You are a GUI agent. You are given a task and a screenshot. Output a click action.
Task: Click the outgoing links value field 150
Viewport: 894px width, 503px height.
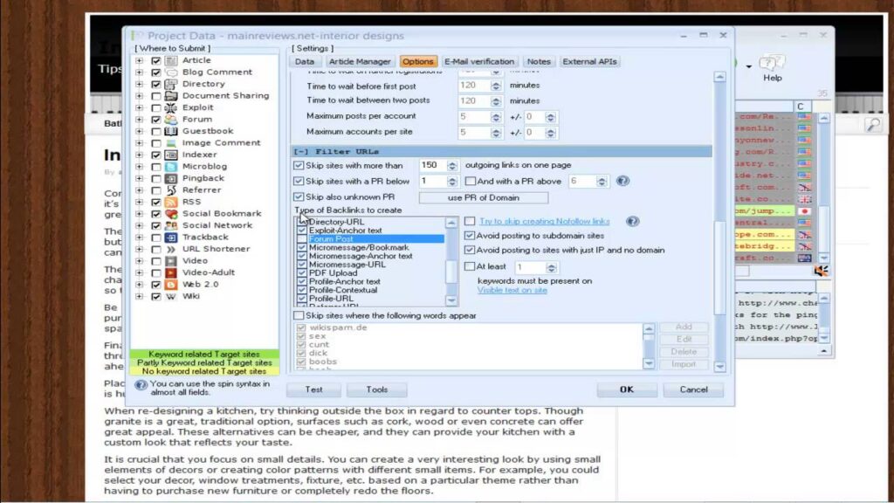433,165
